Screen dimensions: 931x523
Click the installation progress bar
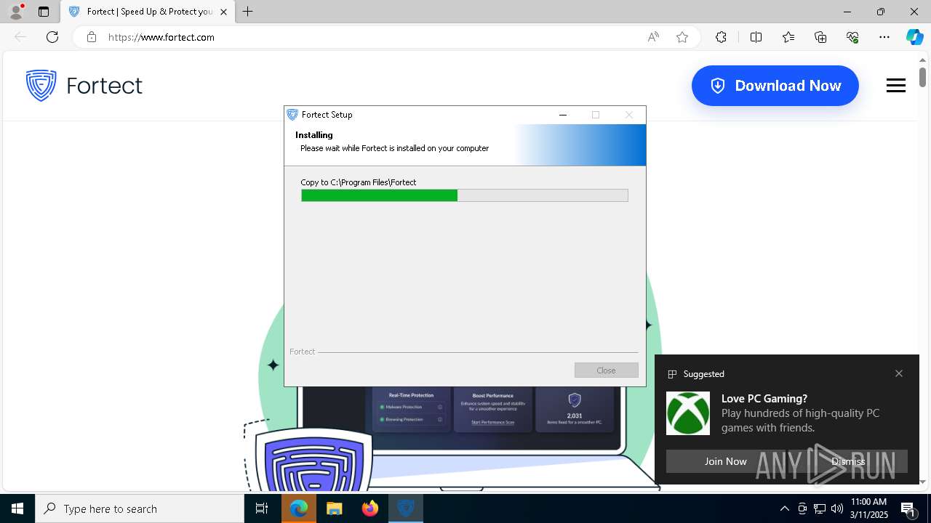(465, 195)
